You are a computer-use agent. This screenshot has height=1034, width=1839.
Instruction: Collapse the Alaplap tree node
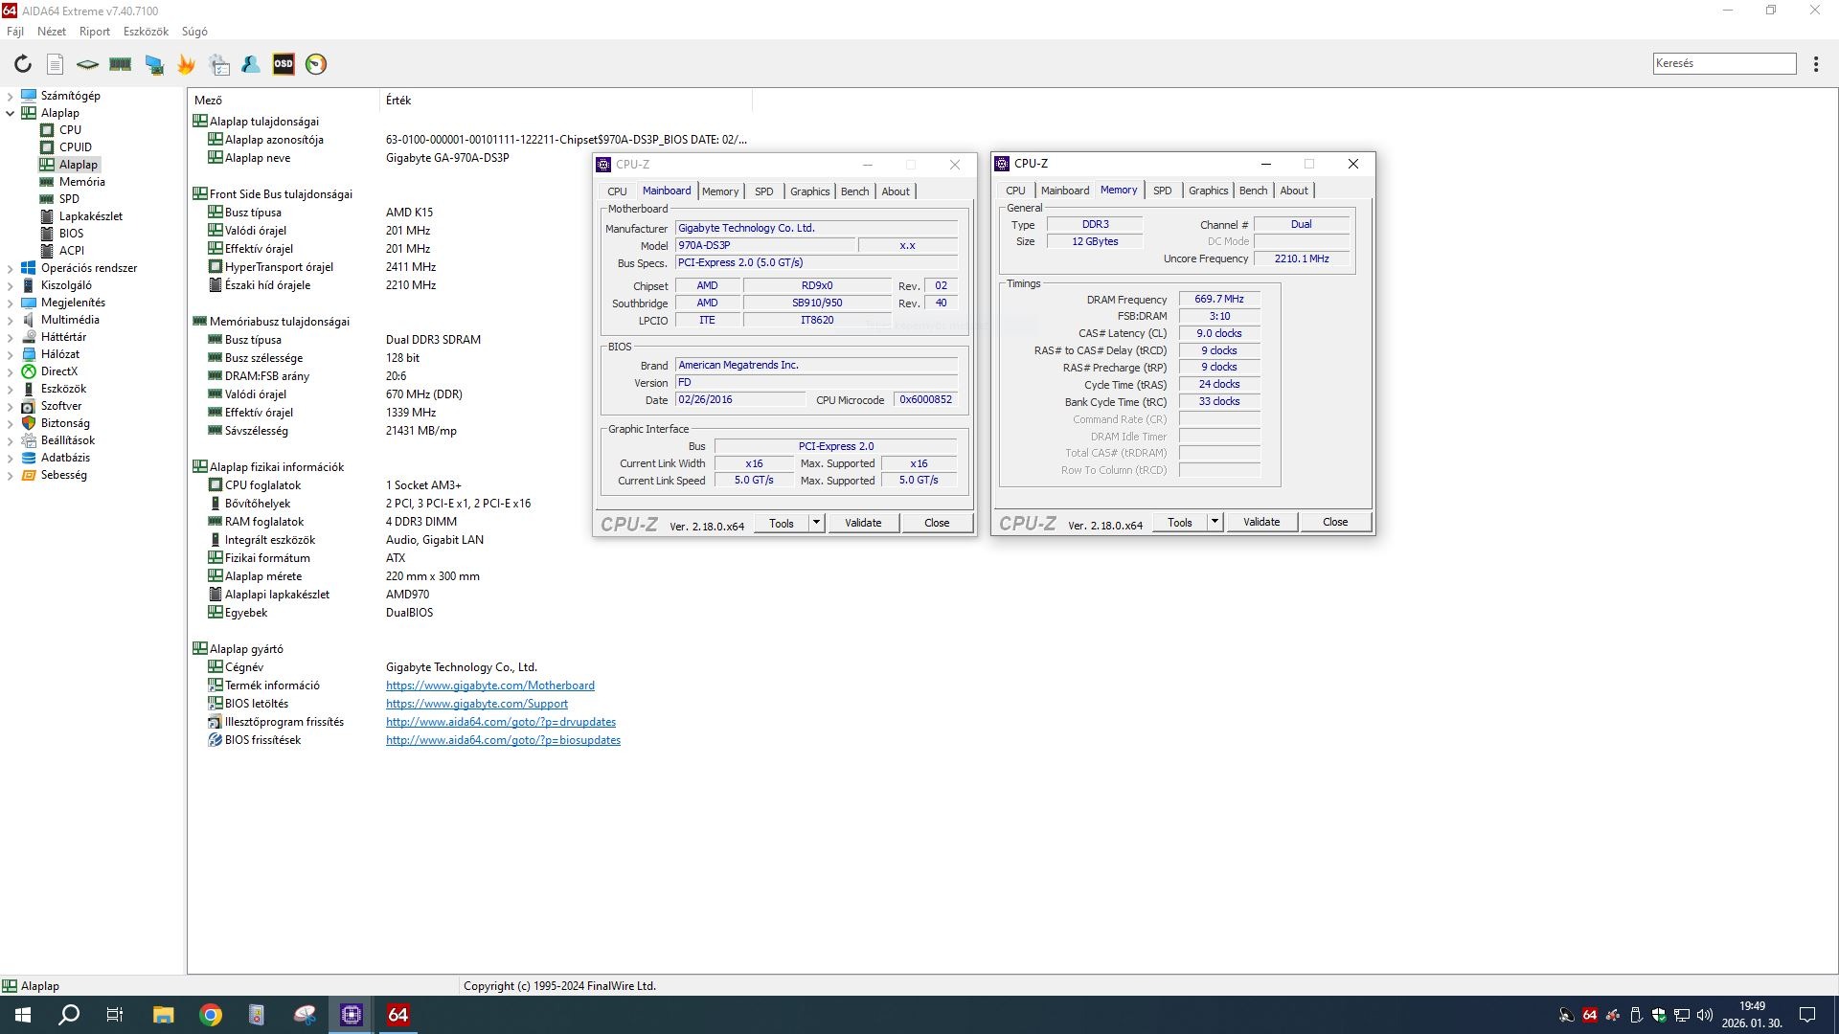[x=11, y=113]
